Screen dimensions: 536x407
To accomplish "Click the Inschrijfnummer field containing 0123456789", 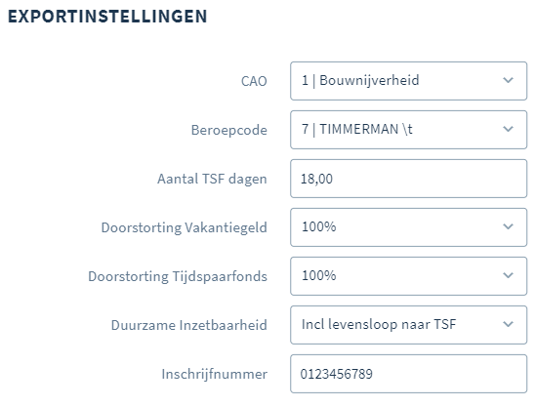I will tap(408, 374).
